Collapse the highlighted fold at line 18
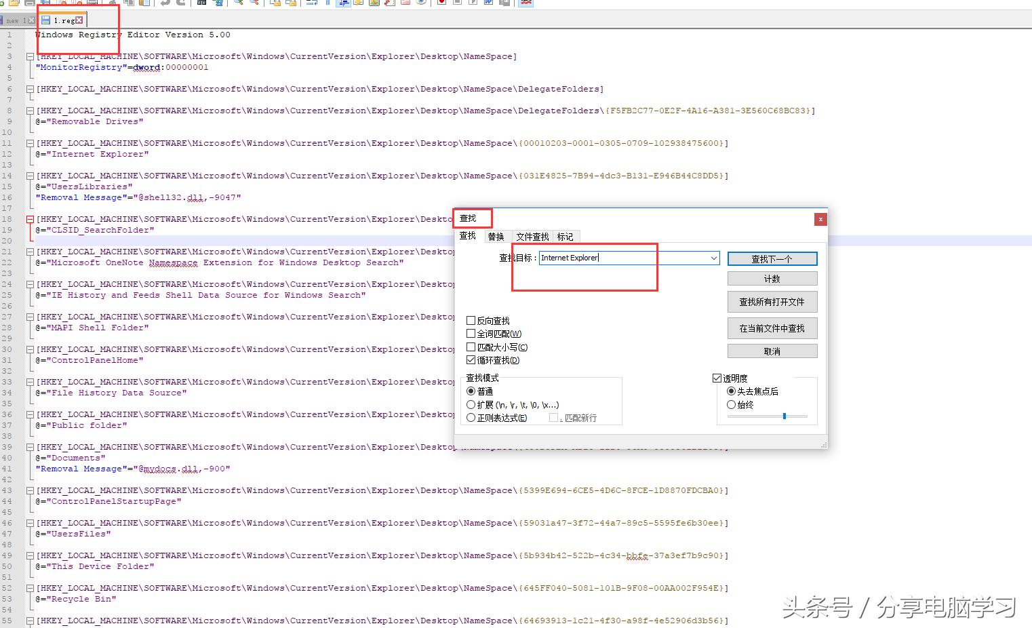 [x=29, y=219]
